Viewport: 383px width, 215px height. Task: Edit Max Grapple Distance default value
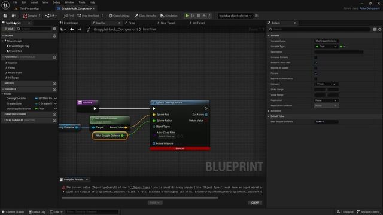point(326,122)
